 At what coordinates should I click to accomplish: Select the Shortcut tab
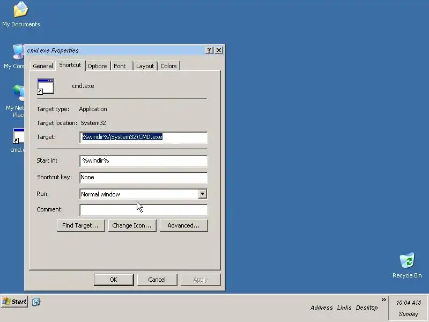pyautogui.click(x=70, y=65)
